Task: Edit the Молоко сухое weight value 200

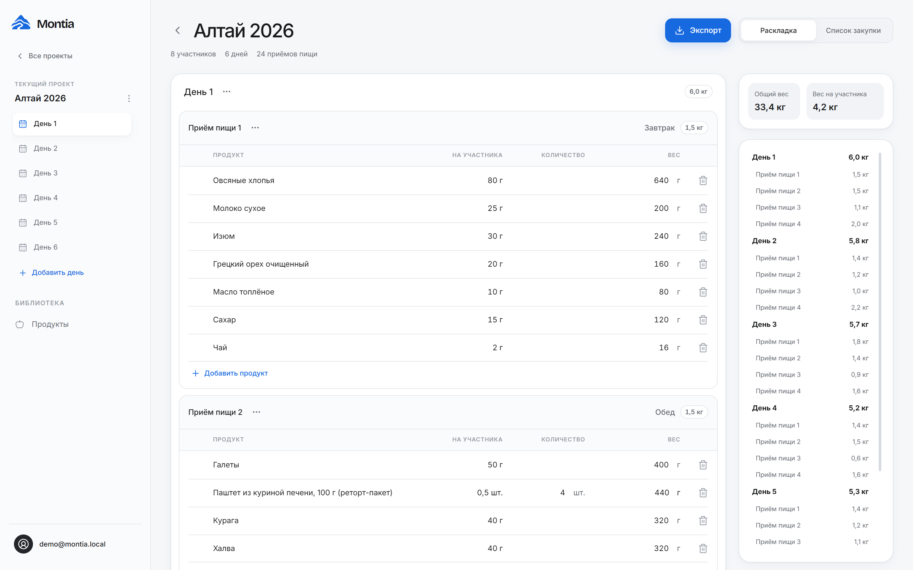Action: click(x=661, y=208)
